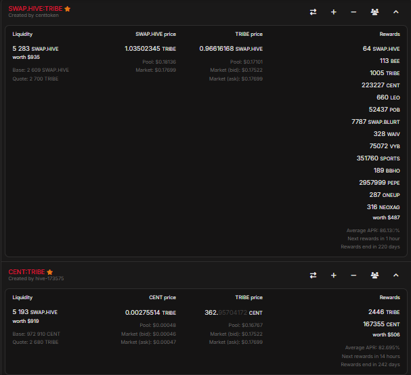Click the swap icon for CENT:TRIBE pool
Image resolution: width=411 pixels, height=375 pixels.
pos(313,275)
